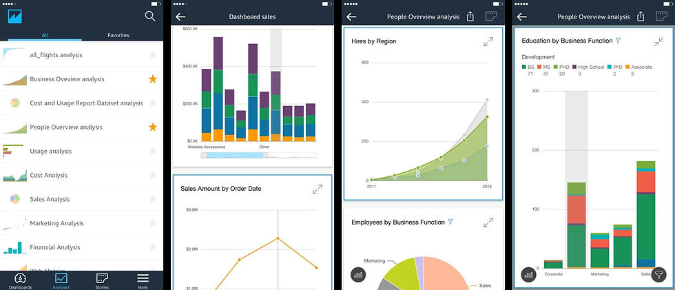
Task: Select the Corporate axis label
Action: (x=553, y=273)
